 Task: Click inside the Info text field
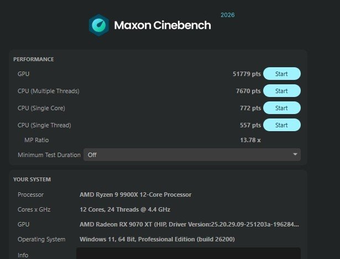tap(189, 253)
